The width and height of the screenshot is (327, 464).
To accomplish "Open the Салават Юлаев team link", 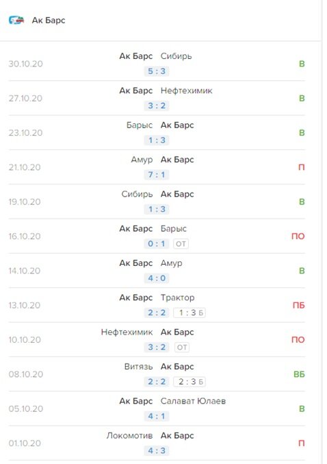I will tap(193, 401).
